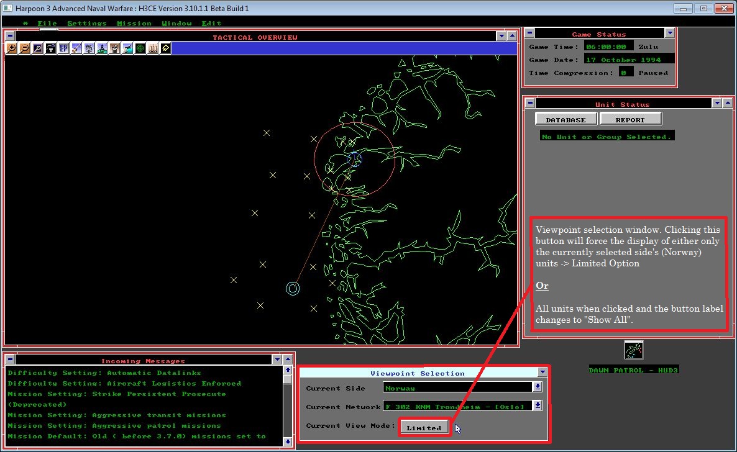Click the DATABASE button
Screen dimensions: 737x452
(x=566, y=119)
